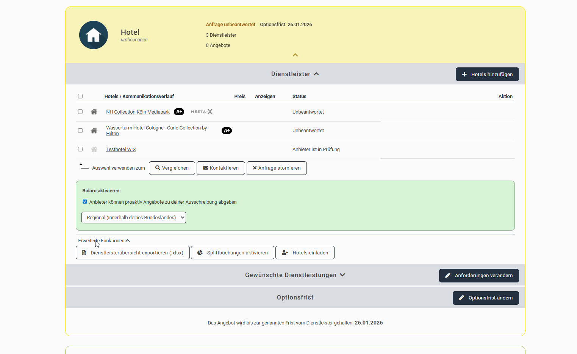The height and width of the screenshot is (354, 577).
Task: Expand the Gewünschte Dienstleistungen section
Action: point(295,275)
